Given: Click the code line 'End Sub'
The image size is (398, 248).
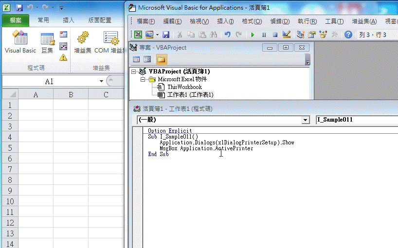Looking at the screenshot, I should point(159,154).
